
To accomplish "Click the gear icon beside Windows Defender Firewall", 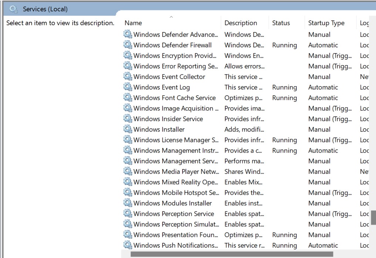I will click(x=128, y=45).
